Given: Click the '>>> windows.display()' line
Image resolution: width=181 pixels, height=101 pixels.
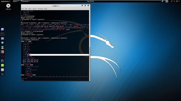Looking at the screenshot, I should click(30, 40).
